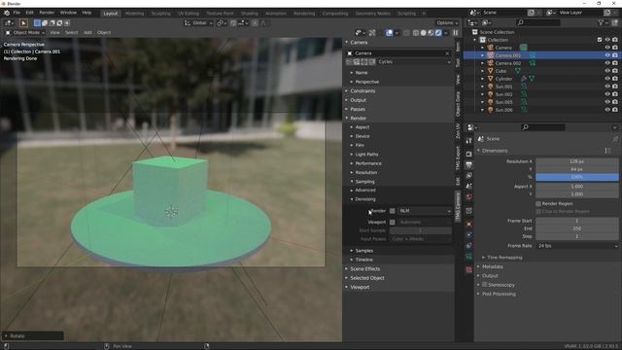Open the Item sidebar tab

coord(458,47)
